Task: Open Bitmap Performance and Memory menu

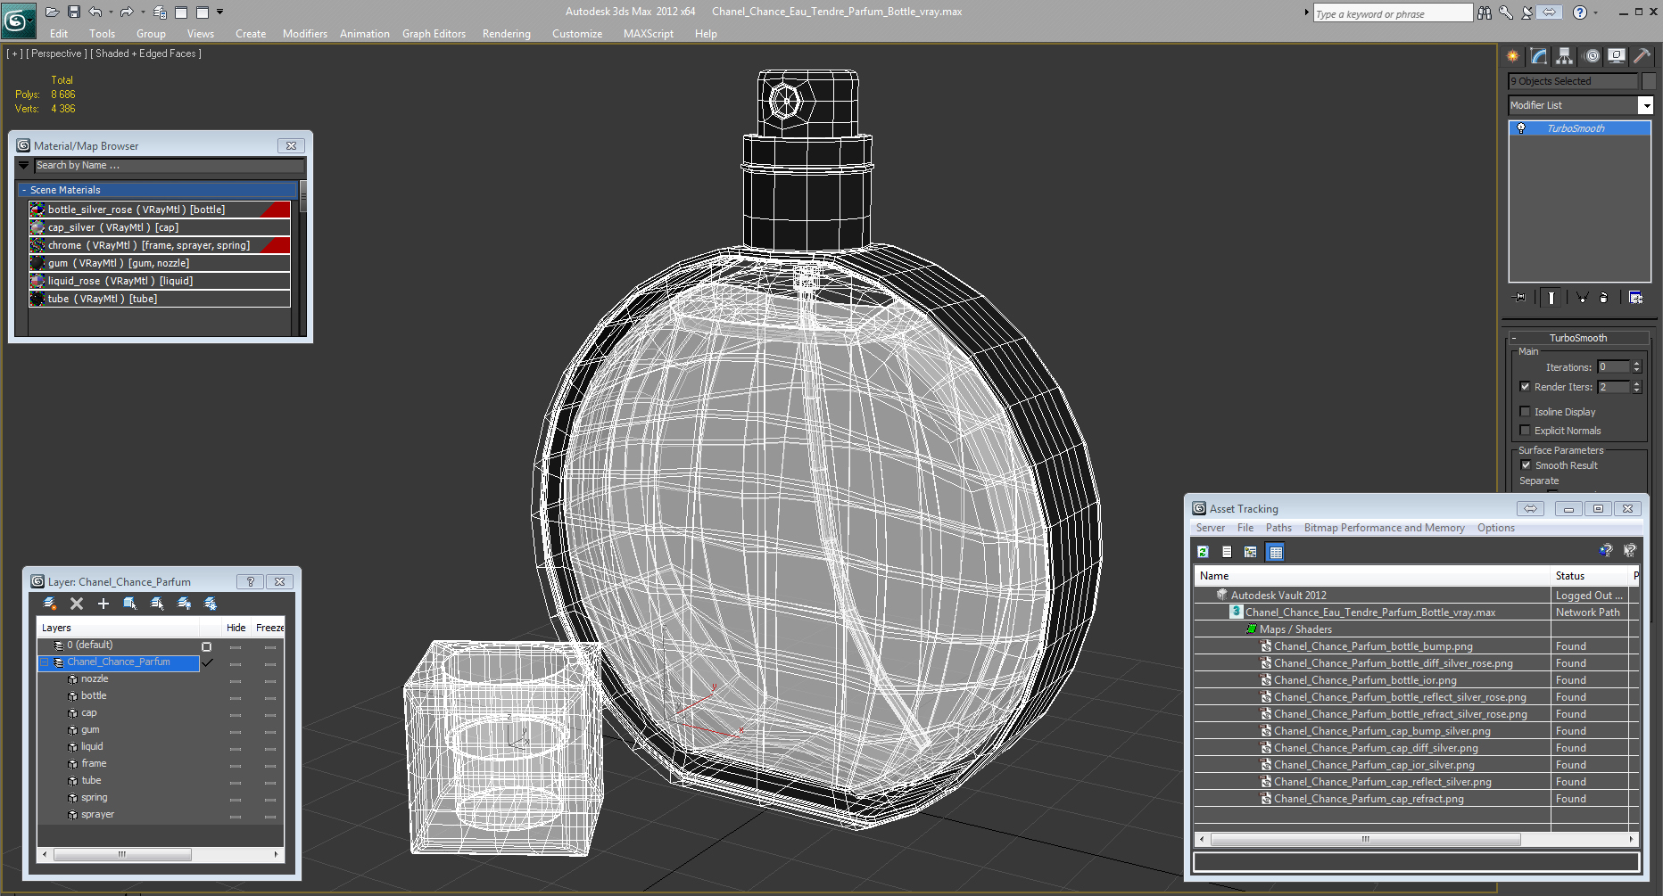Action: coord(1384,528)
